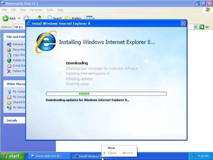Viewport: 213px width, 160px height.
Task: Open the Edit menu
Action: tap(13, 10)
